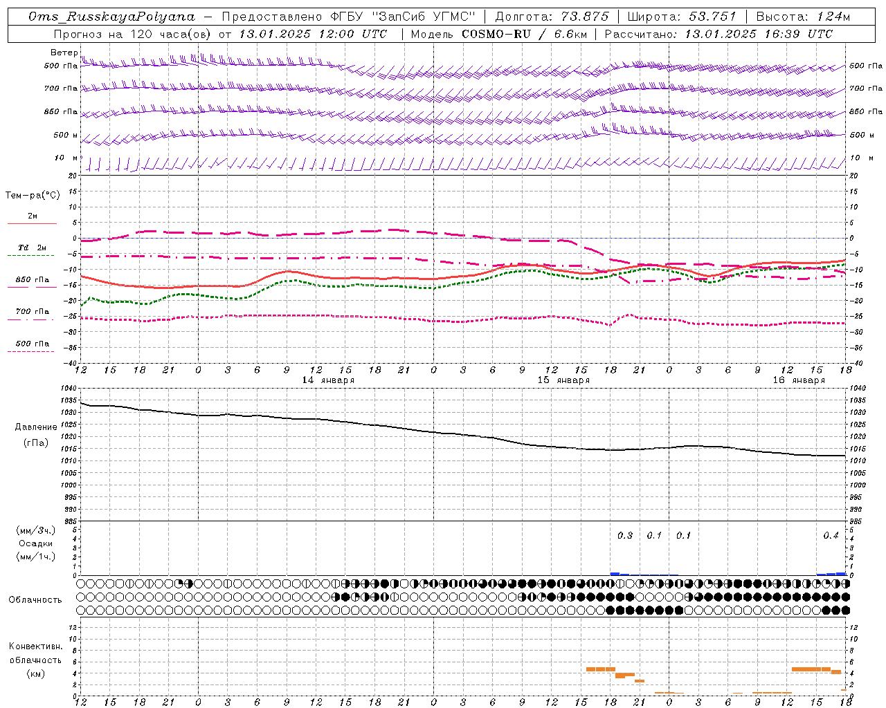
Task: Click the station name Oms_RusskayaPolyana
Action: (x=112, y=17)
